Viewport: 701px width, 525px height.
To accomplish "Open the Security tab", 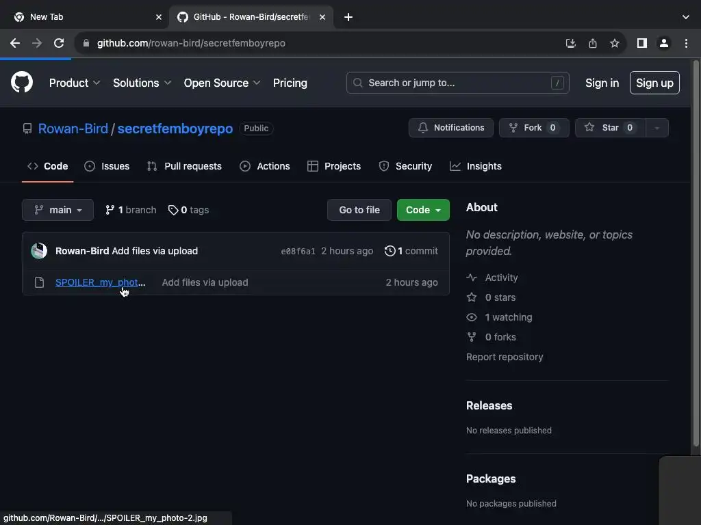I will click(405, 166).
